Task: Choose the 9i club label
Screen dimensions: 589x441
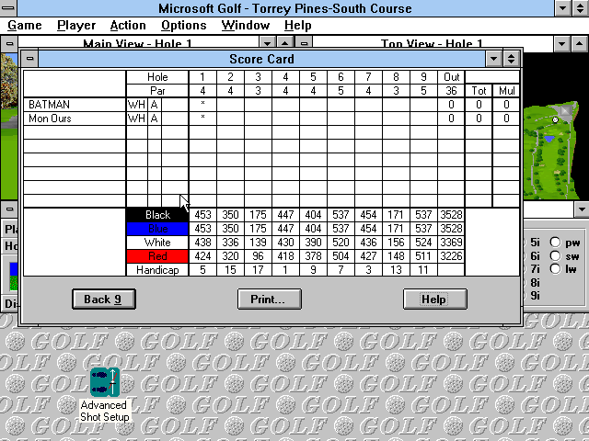Action: tap(535, 296)
